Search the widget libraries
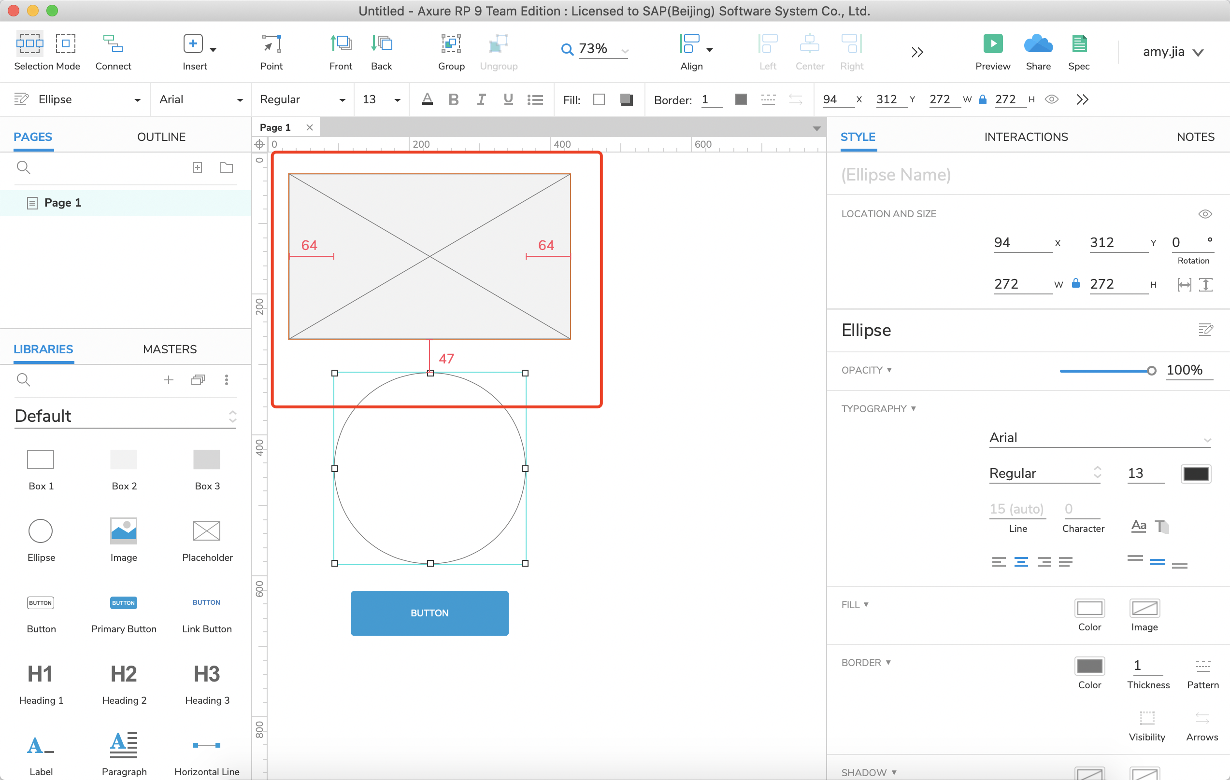The image size is (1230, 780). tap(24, 380)
